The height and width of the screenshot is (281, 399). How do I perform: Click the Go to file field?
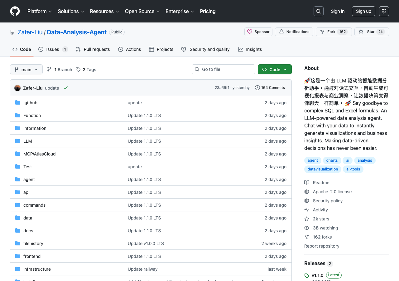pos(224,69)
